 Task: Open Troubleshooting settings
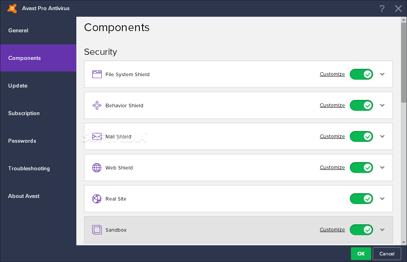coord(39,168)
